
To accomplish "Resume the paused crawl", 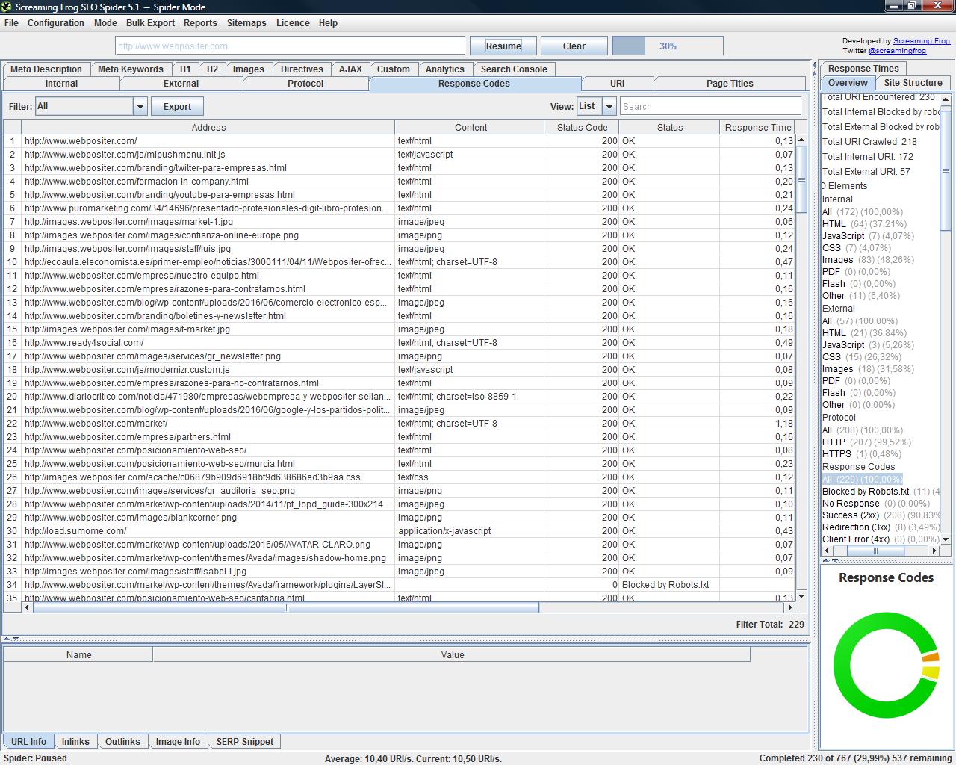I will pos(503,46).
